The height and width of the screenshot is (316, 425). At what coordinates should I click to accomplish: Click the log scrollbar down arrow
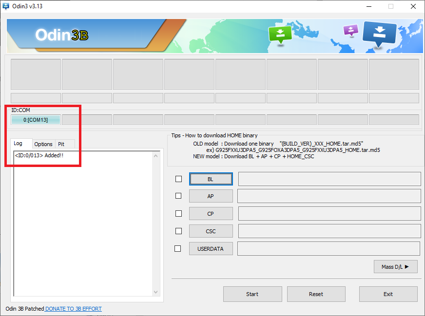tap(155, 292)
